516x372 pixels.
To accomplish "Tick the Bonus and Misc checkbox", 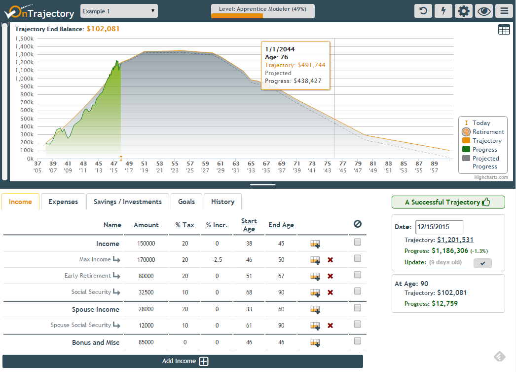I will (358, 341).
